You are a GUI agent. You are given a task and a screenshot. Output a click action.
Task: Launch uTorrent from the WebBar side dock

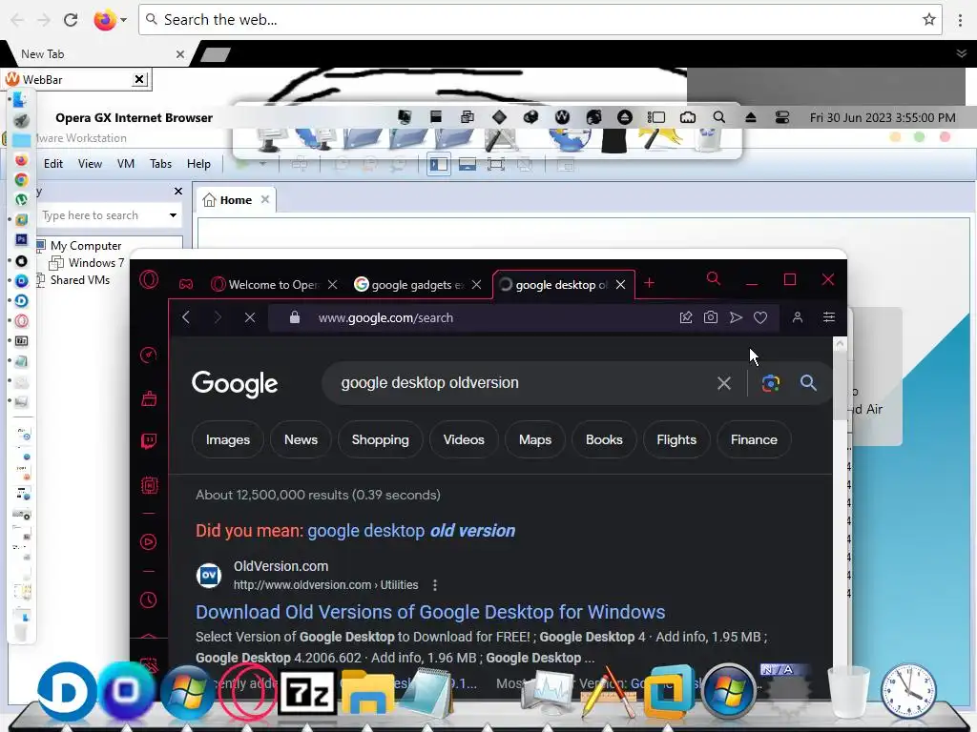click(x=21, y=200)
